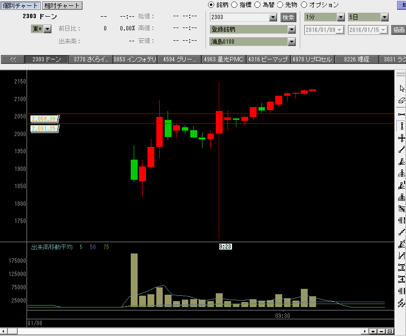
Task: Select the second arc drawing tool
Action: 402,197
